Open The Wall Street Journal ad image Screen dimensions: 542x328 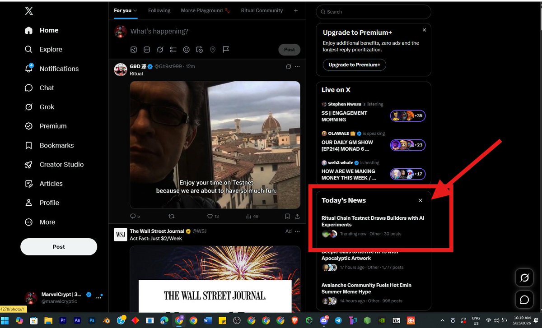215,278
